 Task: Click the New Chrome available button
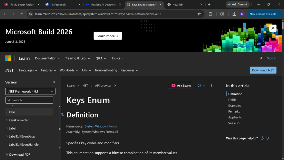[265, 14]
